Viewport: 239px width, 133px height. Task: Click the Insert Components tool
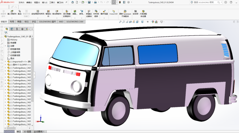(12, 12)
